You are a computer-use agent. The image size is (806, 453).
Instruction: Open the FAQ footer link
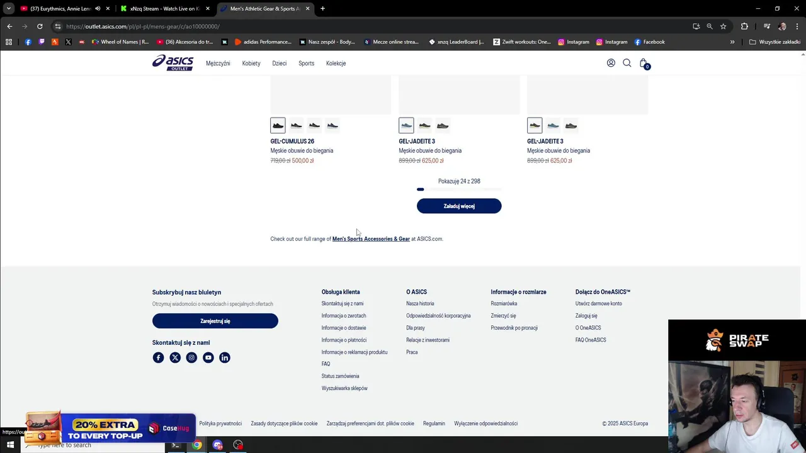pyautogui.click(x=326, y=364)
